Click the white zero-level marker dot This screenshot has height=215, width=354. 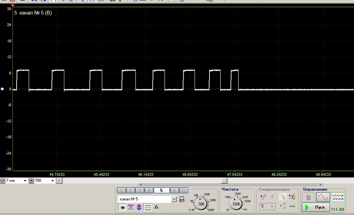pyautogui.click(x=2, y=89)
